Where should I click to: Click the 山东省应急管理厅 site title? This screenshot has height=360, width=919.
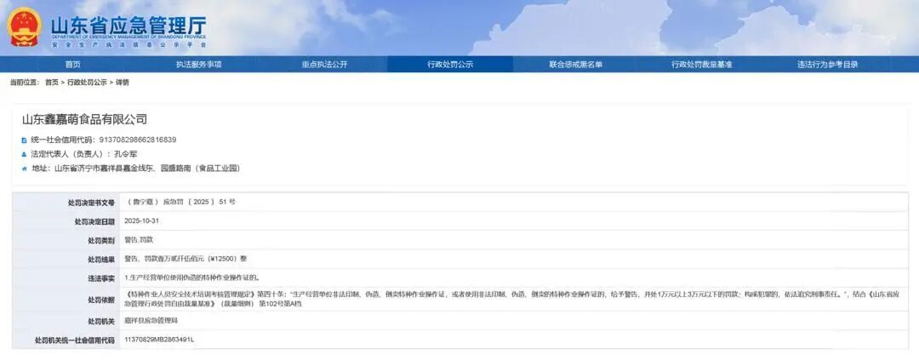tap(128, 25)
